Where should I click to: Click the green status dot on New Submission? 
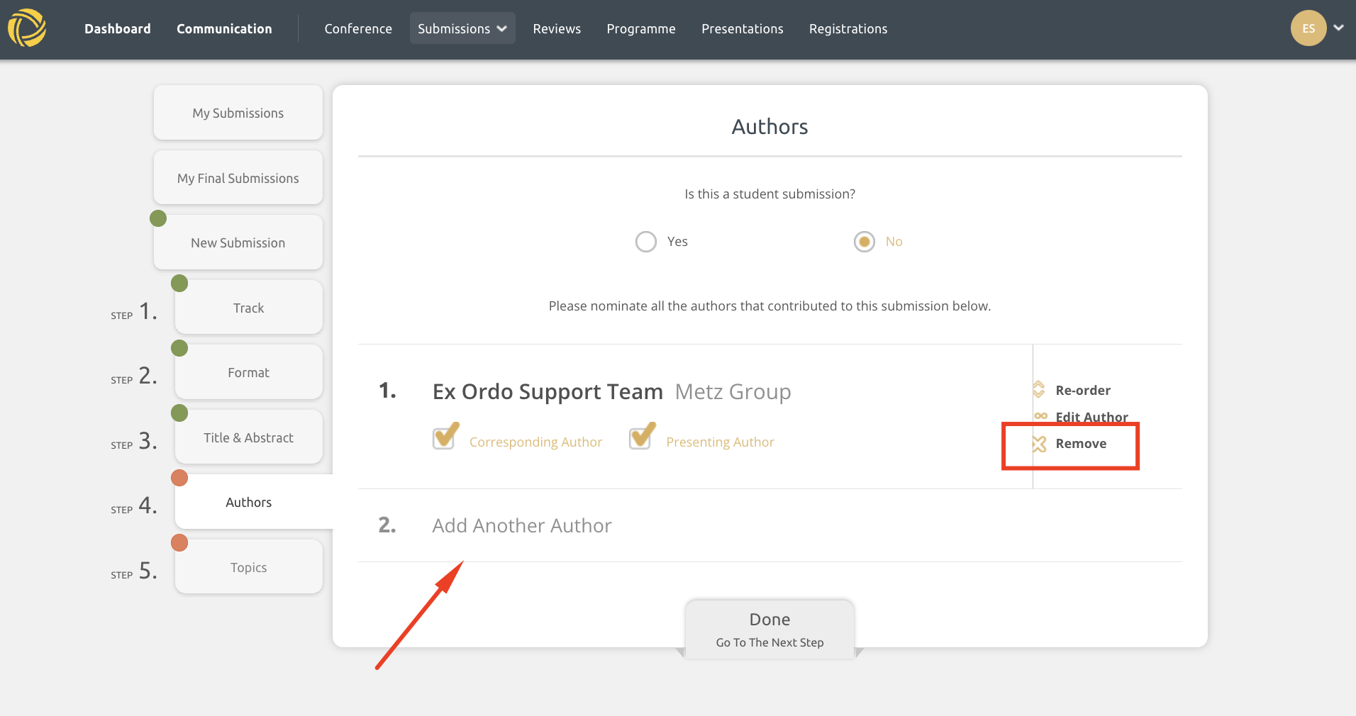[158, 218]
